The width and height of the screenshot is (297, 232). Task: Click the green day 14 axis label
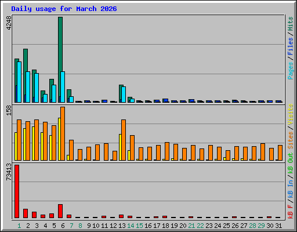[131, 226]
